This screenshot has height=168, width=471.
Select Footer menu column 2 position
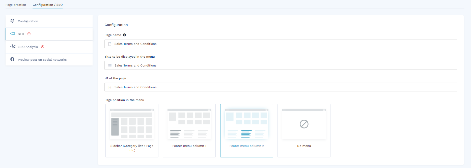click(x=247, y=131)
